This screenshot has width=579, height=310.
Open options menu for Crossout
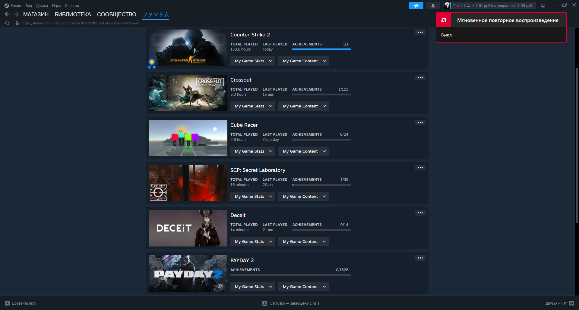coord(420,77)
